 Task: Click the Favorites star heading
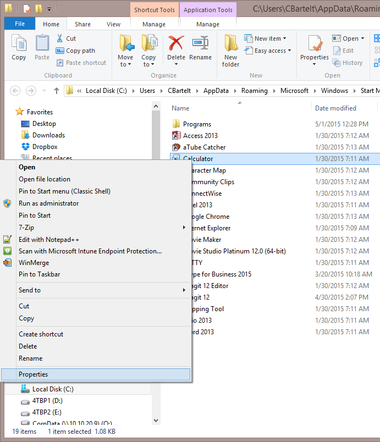[x=34, y=112]
